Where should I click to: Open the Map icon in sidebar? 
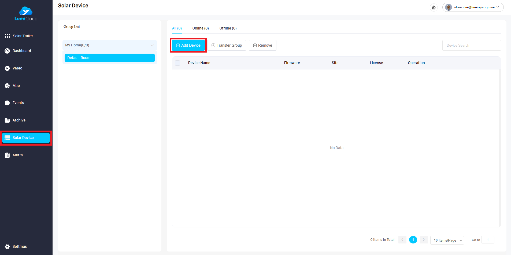click(7, 86)
